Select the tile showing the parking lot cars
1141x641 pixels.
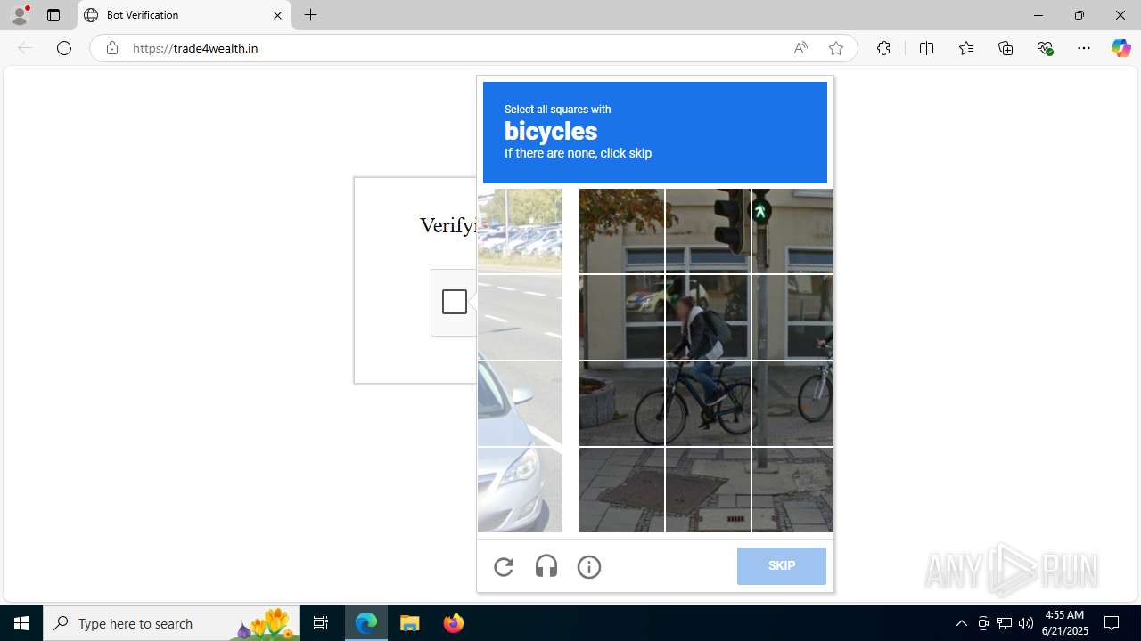pos(520,231)
